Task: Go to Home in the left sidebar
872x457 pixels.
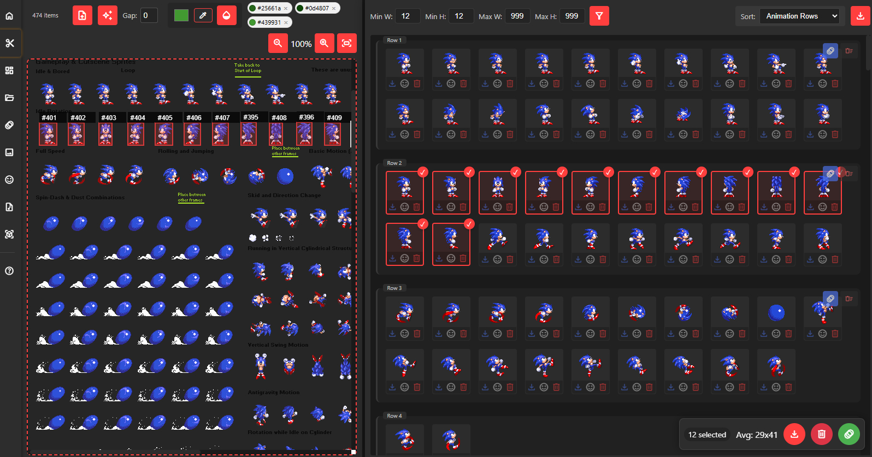Action: (10, 16)
